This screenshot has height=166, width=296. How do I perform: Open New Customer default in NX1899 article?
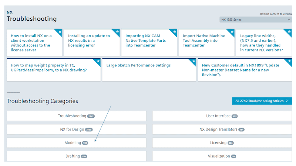[x=245, y=70]
